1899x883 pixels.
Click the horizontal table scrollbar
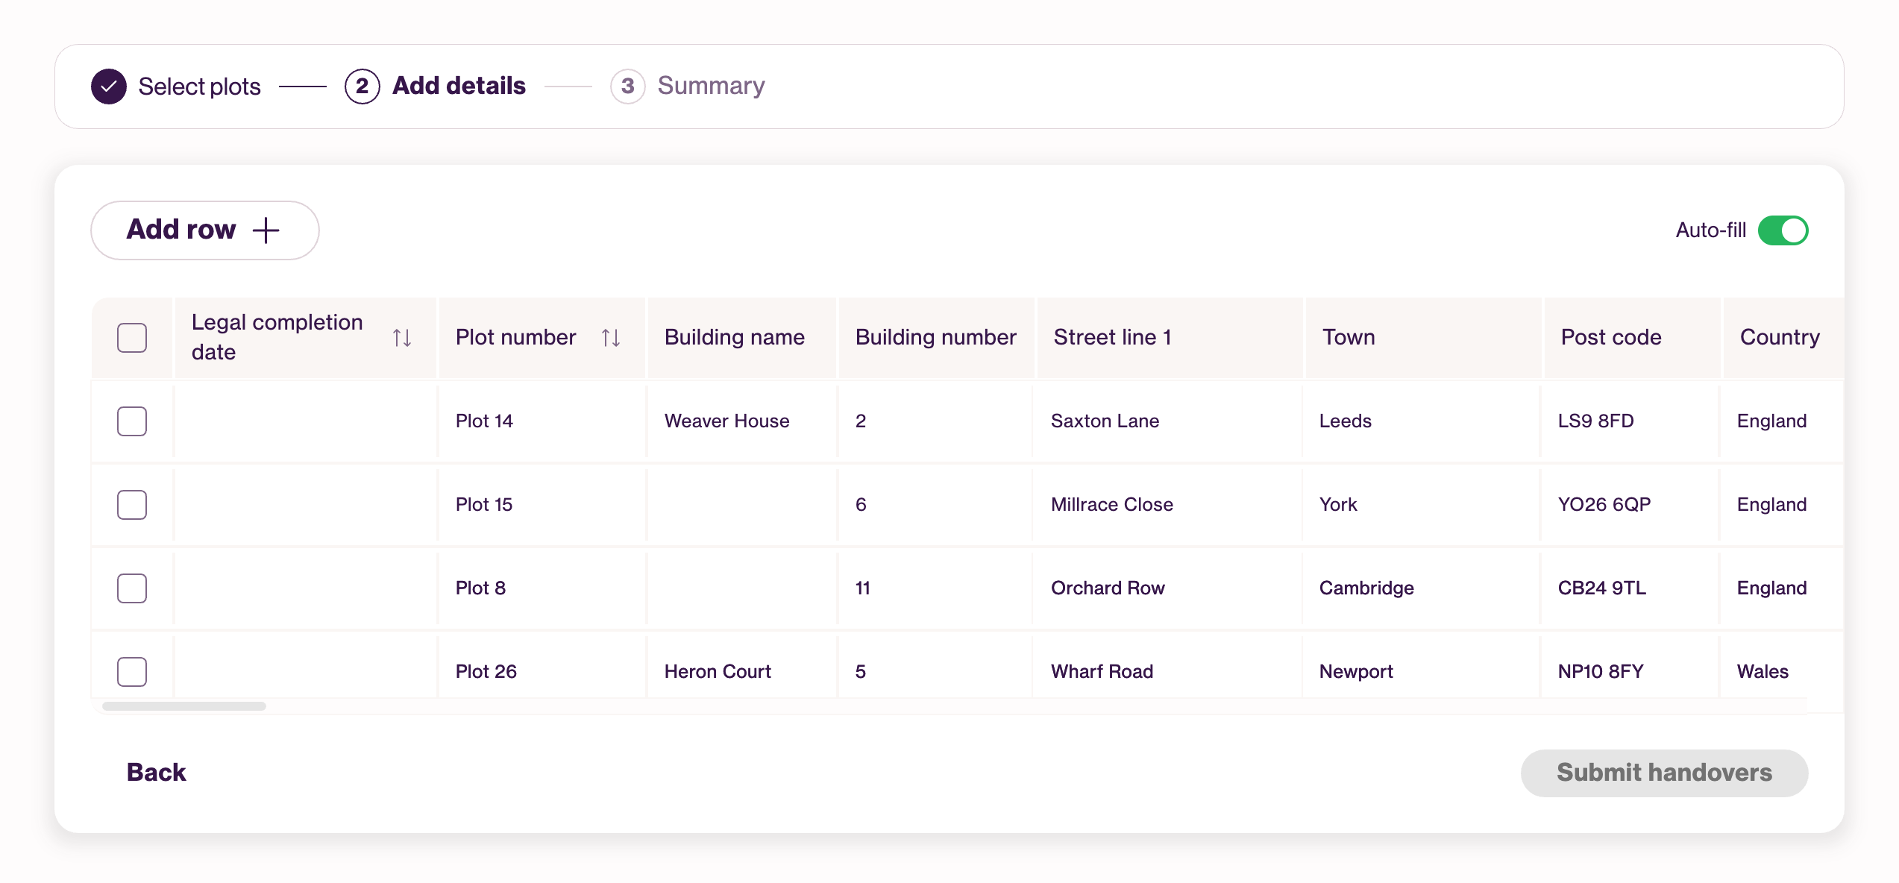[184, 706]
